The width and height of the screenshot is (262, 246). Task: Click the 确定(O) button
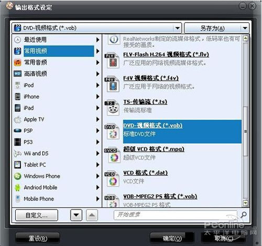click(172, 238)
